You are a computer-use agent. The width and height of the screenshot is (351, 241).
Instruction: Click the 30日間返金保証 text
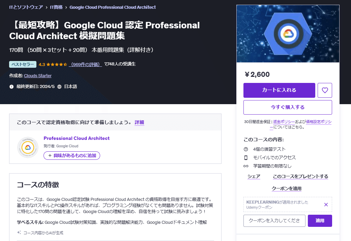[x=257, y=122]
